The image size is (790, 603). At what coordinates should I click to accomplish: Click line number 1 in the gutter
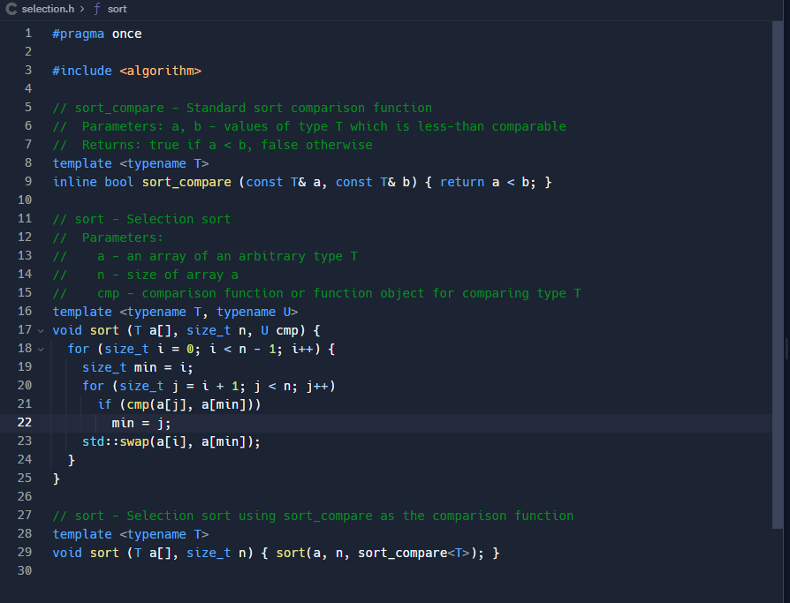27,33
